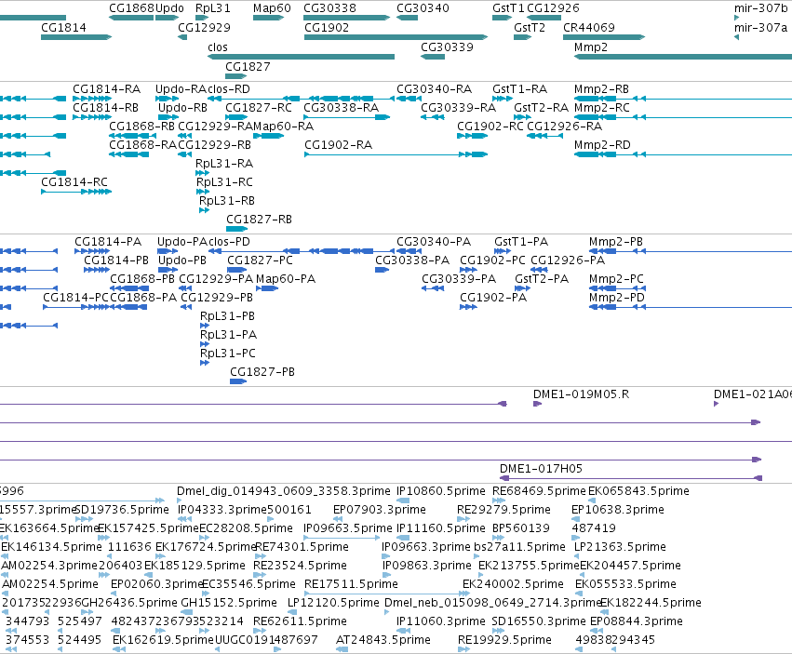Click the CG1814-PA protein label
The width and height of the screenshot is (792, 654).
coord(108,242)
